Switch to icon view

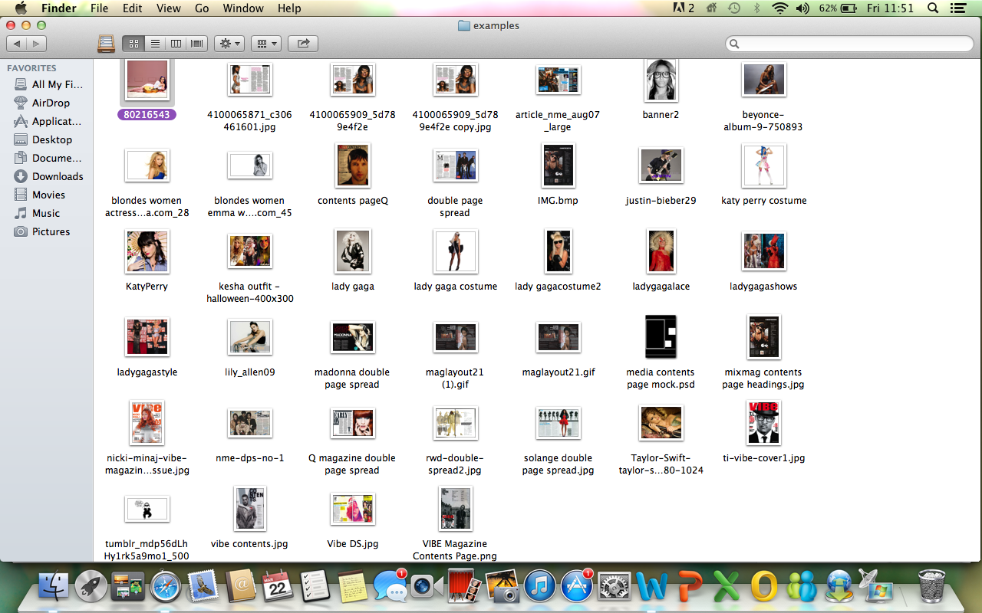133,44
